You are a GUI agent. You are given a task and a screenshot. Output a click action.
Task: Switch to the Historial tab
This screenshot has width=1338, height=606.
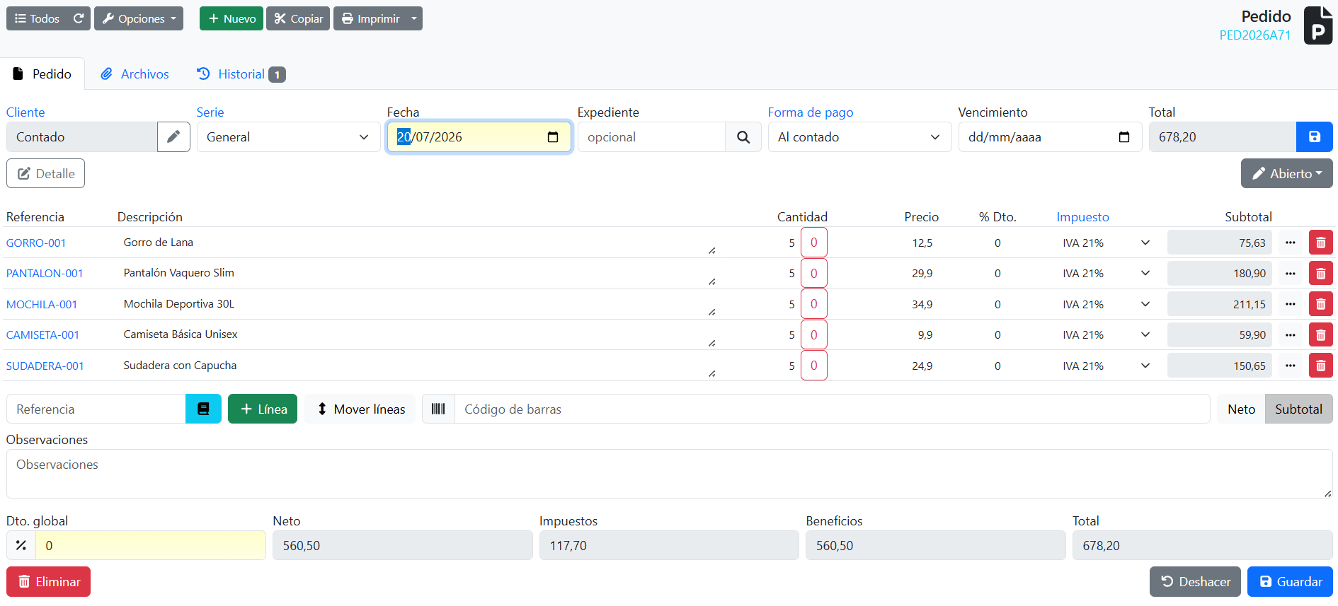tap(241, 74)
